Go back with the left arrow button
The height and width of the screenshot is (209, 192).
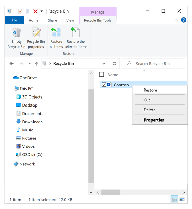coord(12,64)
